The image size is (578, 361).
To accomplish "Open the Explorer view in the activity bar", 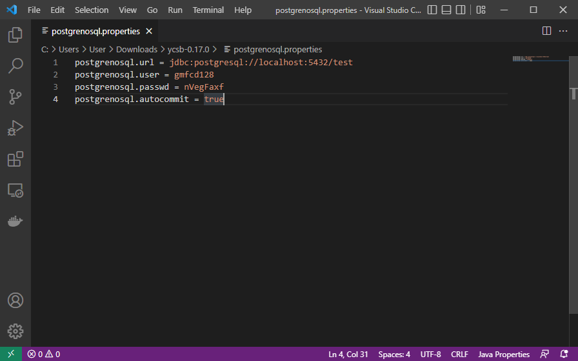I will (x=15, y=35).
